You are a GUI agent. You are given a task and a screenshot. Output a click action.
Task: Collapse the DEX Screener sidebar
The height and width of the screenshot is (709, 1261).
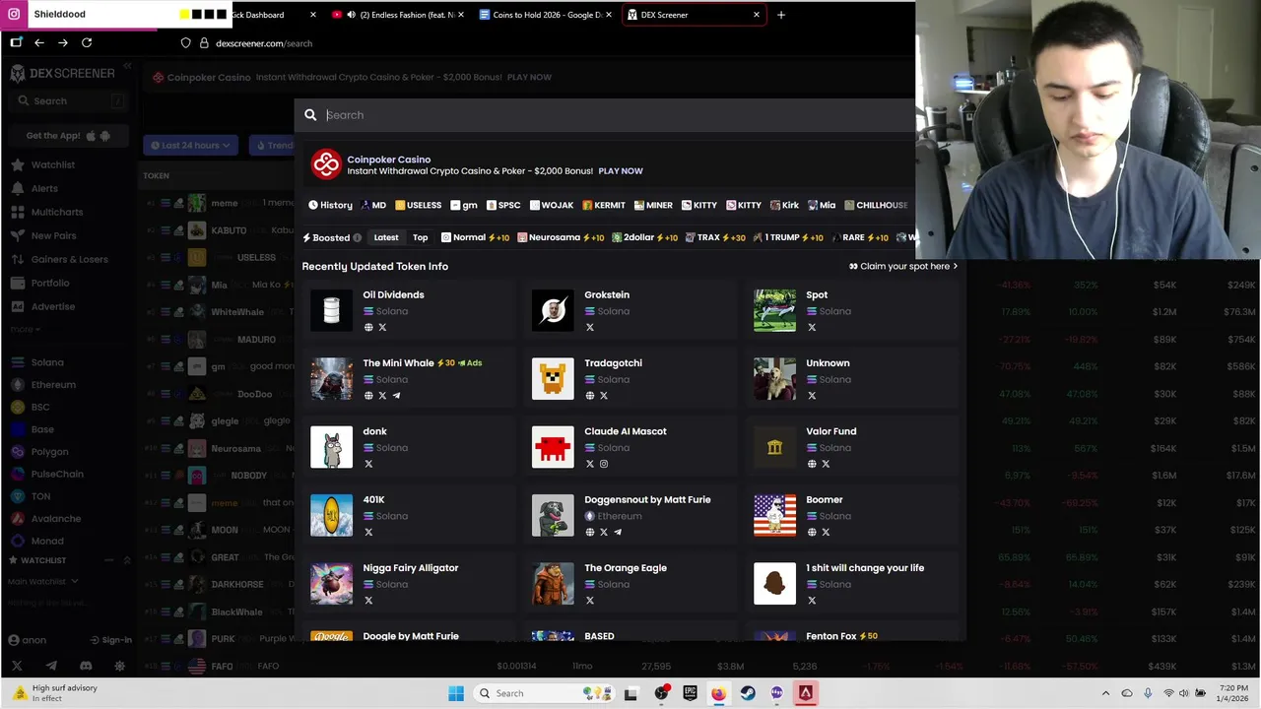(x=127, y=66)
